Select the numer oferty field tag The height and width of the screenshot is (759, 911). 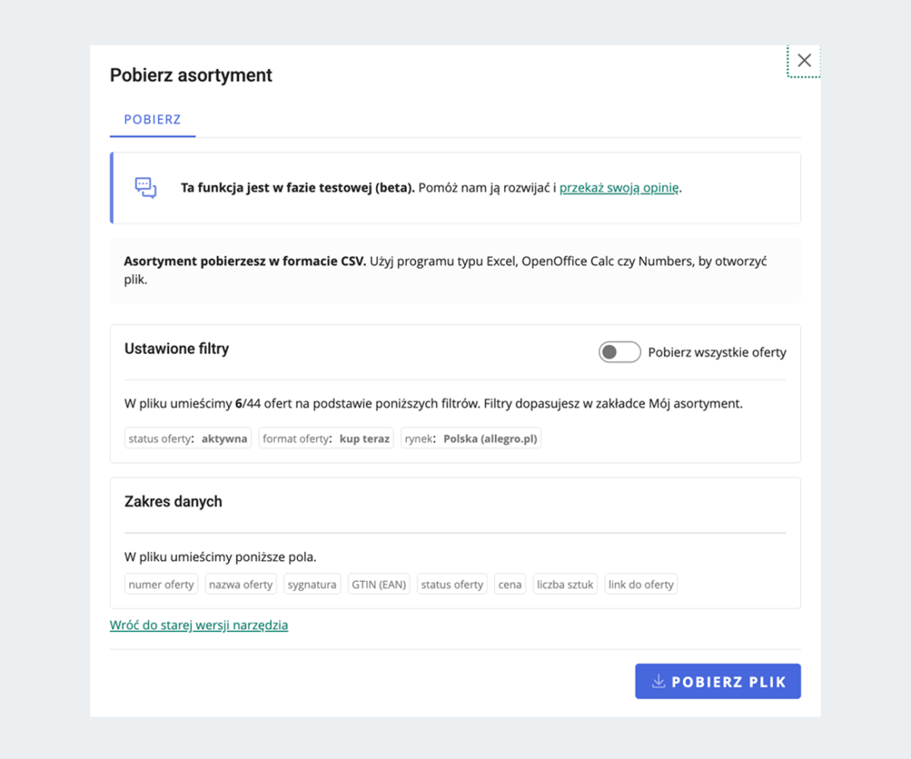click(x=161, y=584)
